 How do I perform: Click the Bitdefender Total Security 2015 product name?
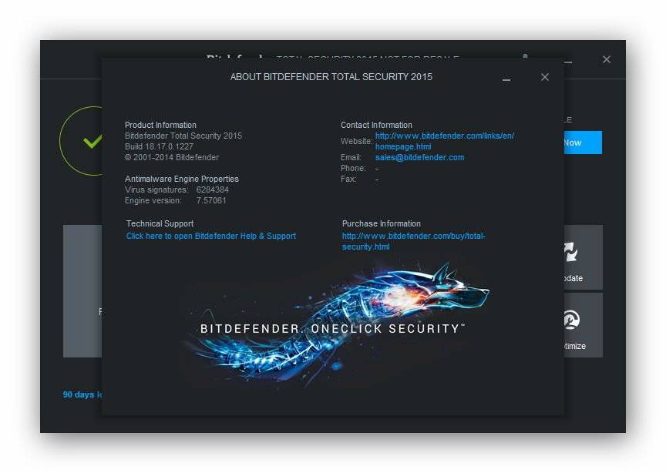point(183,136)
